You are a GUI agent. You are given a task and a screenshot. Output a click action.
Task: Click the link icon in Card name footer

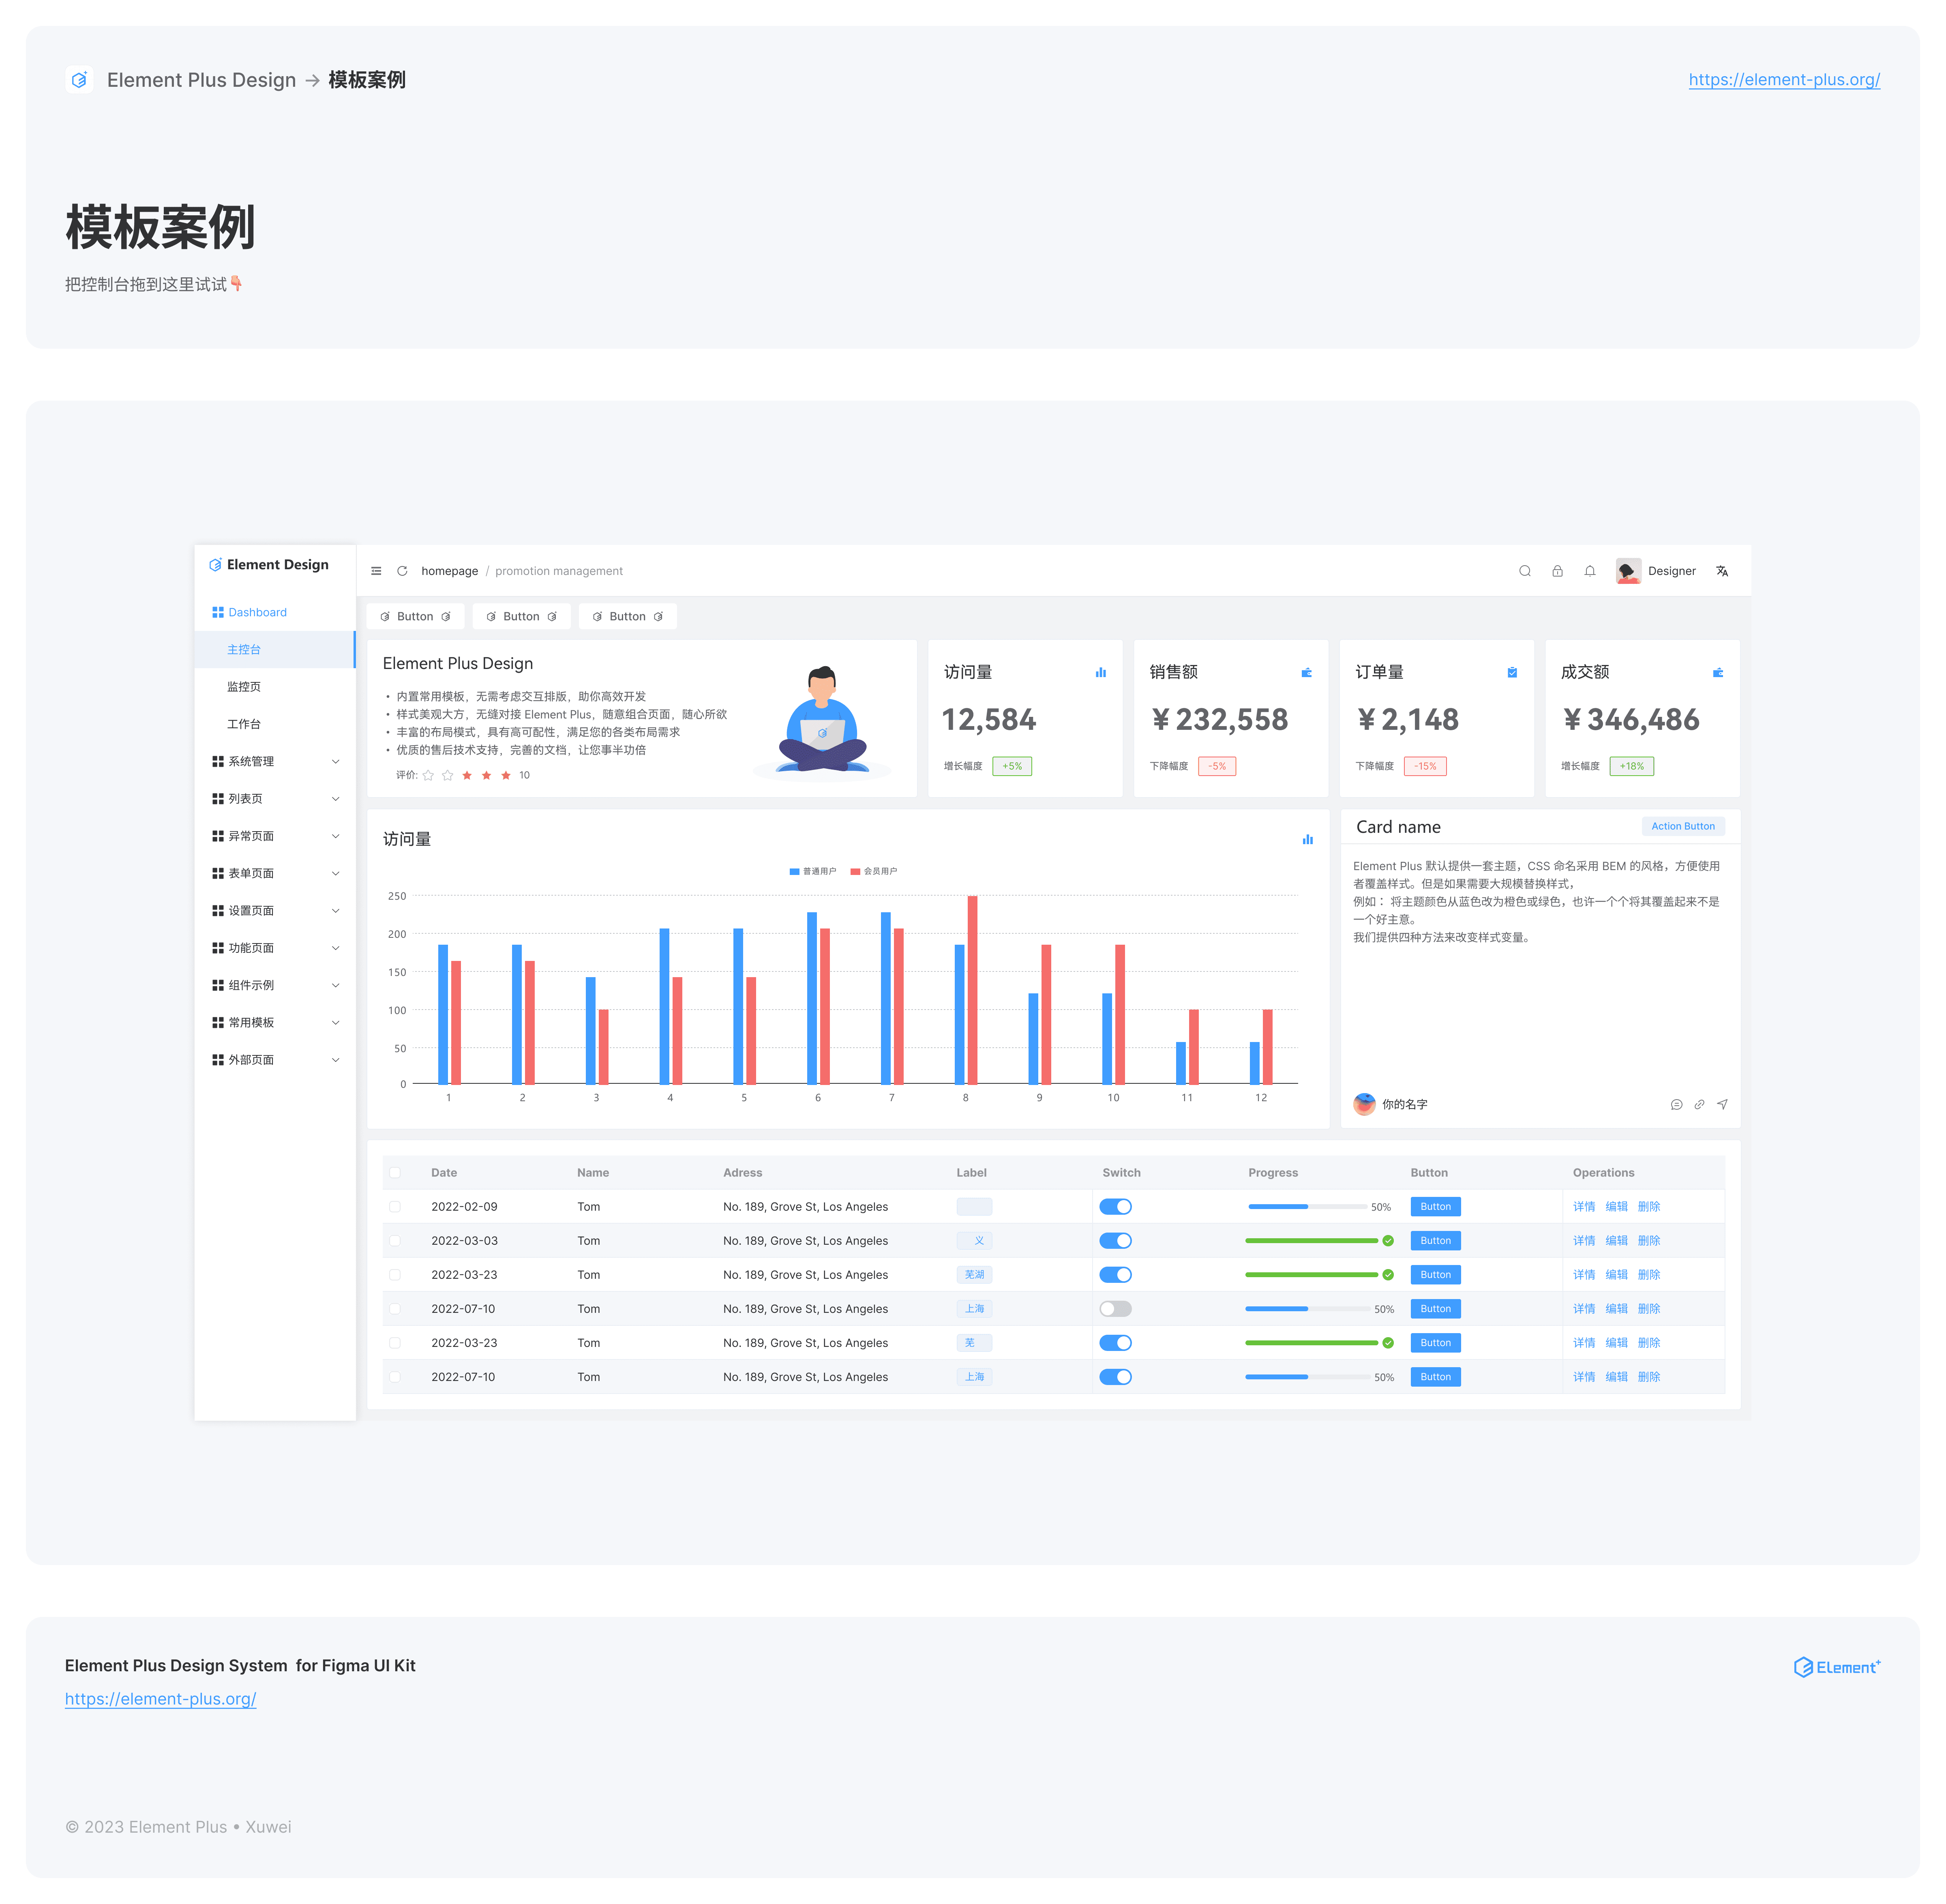[x=1699, y=1104]
